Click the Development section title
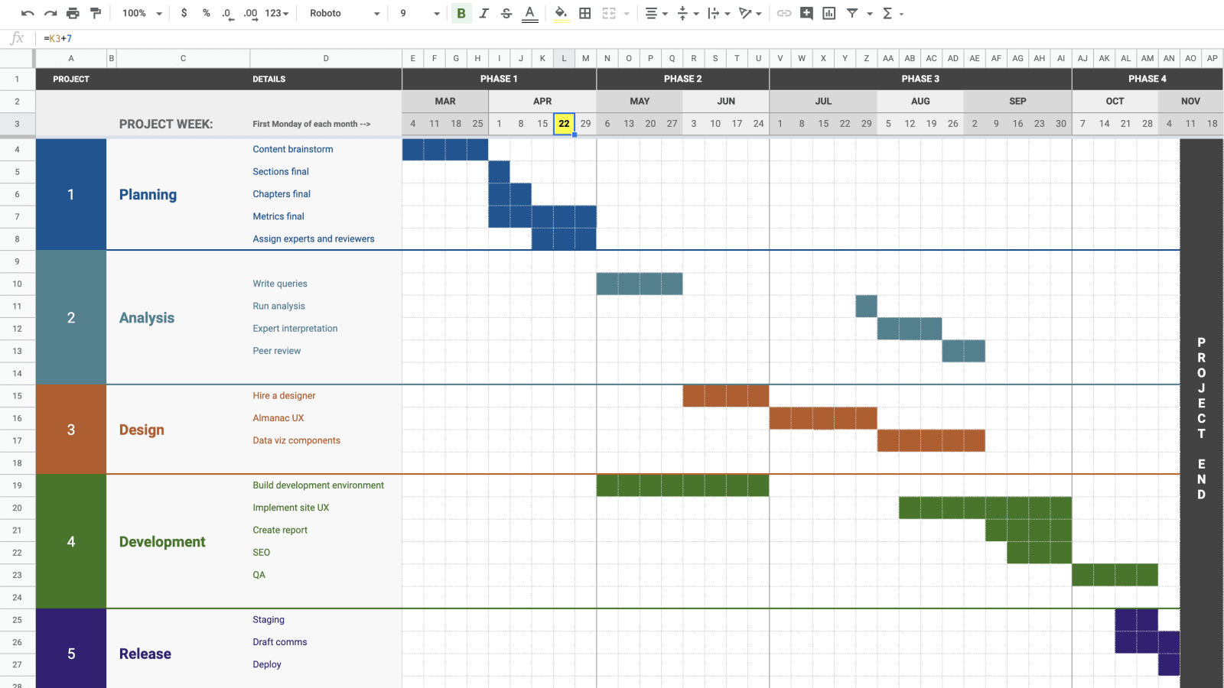Screen dimensions: 1224x688 162,541
